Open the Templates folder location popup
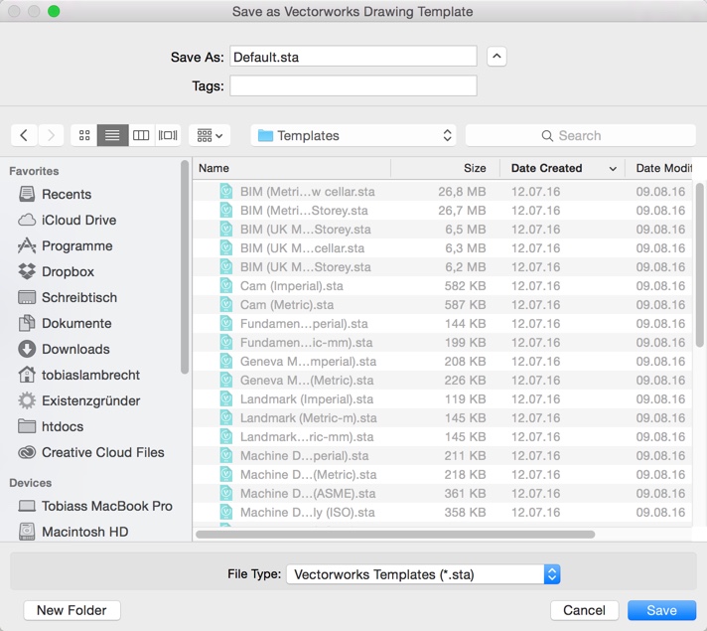 [x=353, y=135]
